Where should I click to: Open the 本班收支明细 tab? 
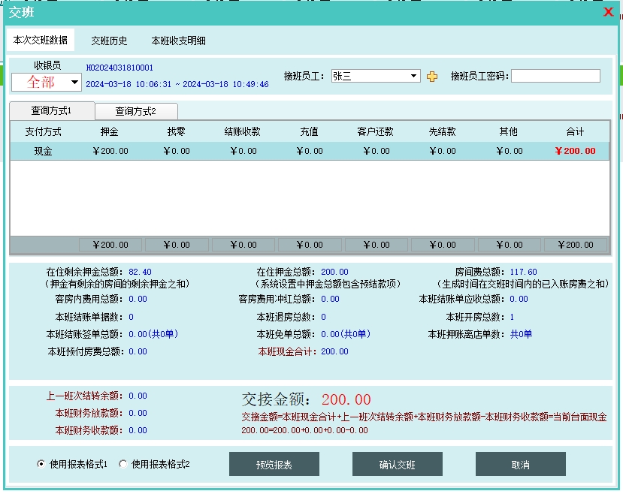tap(178, 41)
